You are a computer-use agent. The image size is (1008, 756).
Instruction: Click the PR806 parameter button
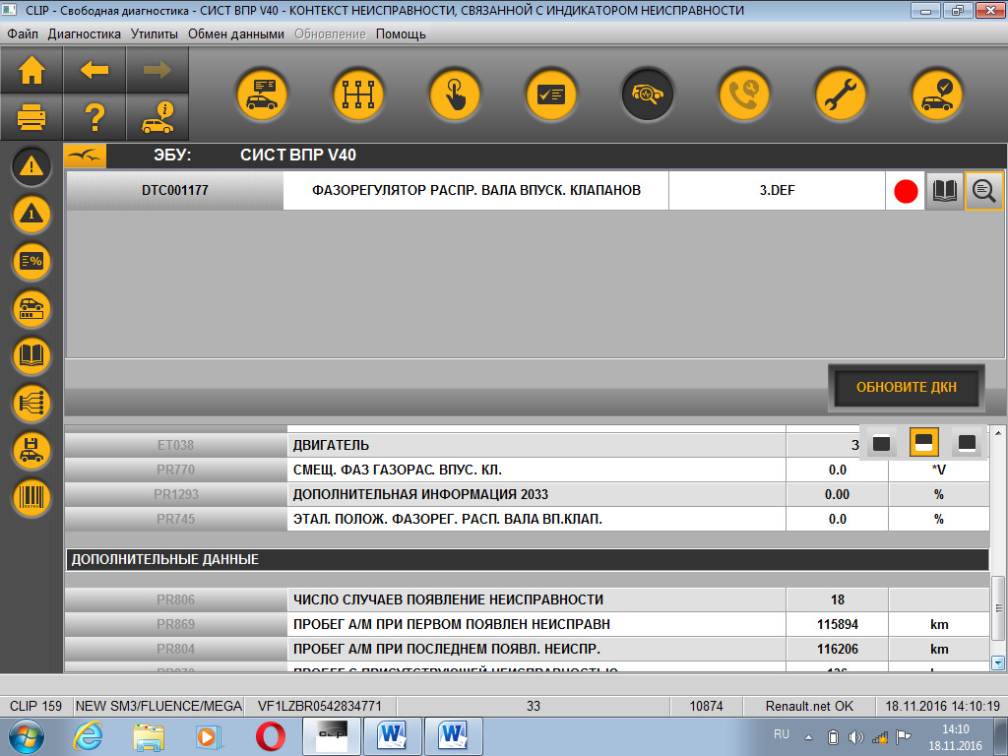[x=175, y=599]
